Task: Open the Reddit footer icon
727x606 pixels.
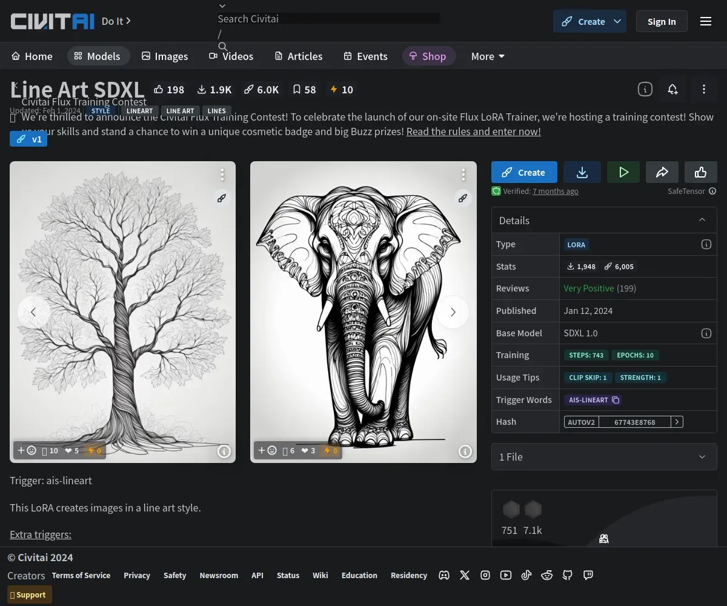Action: point(547,575)
